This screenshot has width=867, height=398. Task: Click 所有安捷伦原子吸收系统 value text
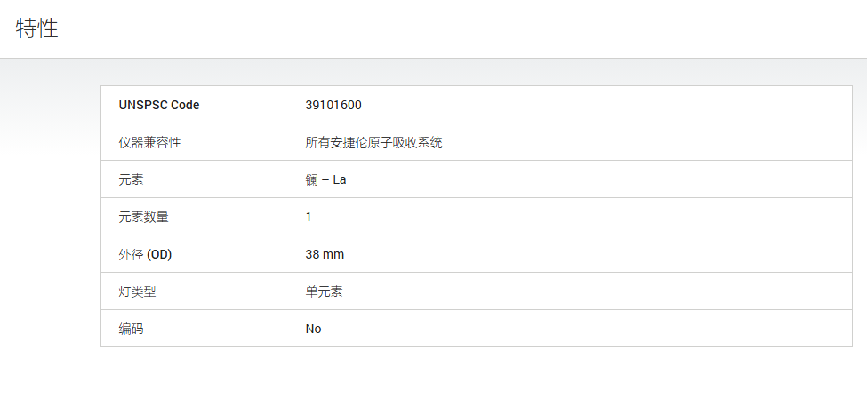pos(373,143)
